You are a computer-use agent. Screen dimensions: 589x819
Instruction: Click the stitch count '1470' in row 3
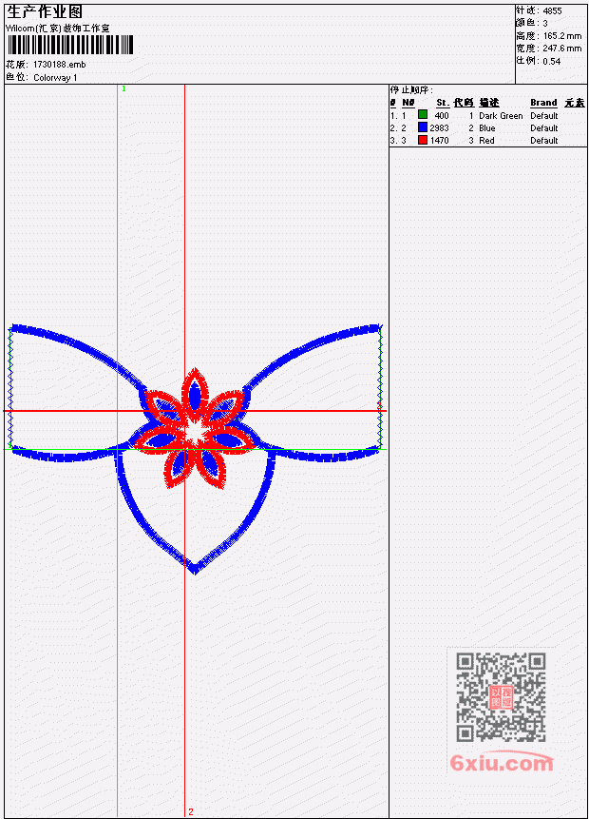pyautogui.click(x=439, y=141)
